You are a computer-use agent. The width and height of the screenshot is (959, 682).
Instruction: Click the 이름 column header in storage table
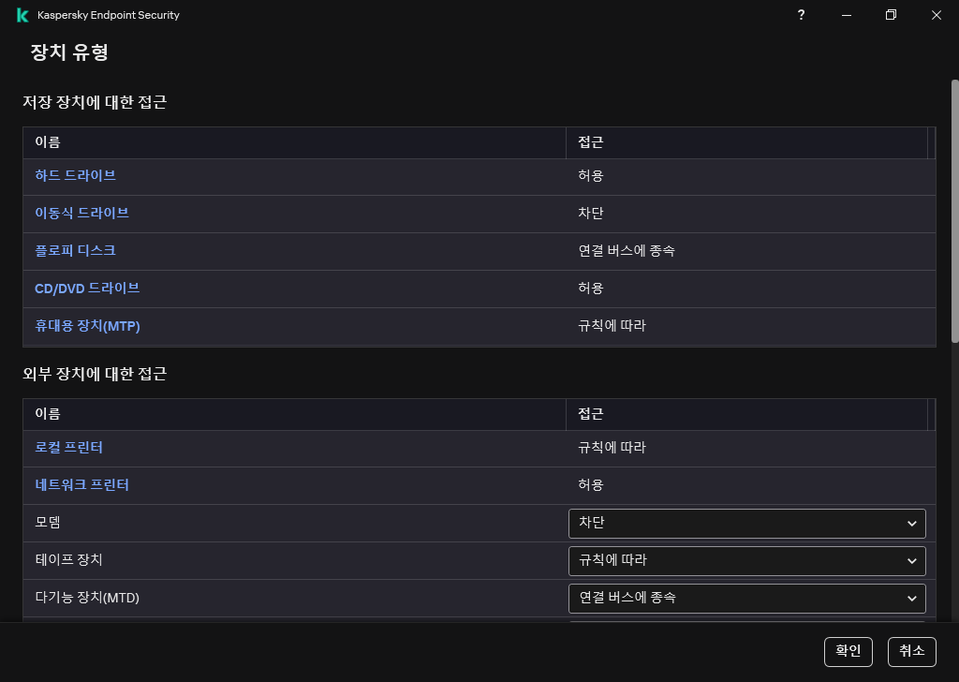48,143
